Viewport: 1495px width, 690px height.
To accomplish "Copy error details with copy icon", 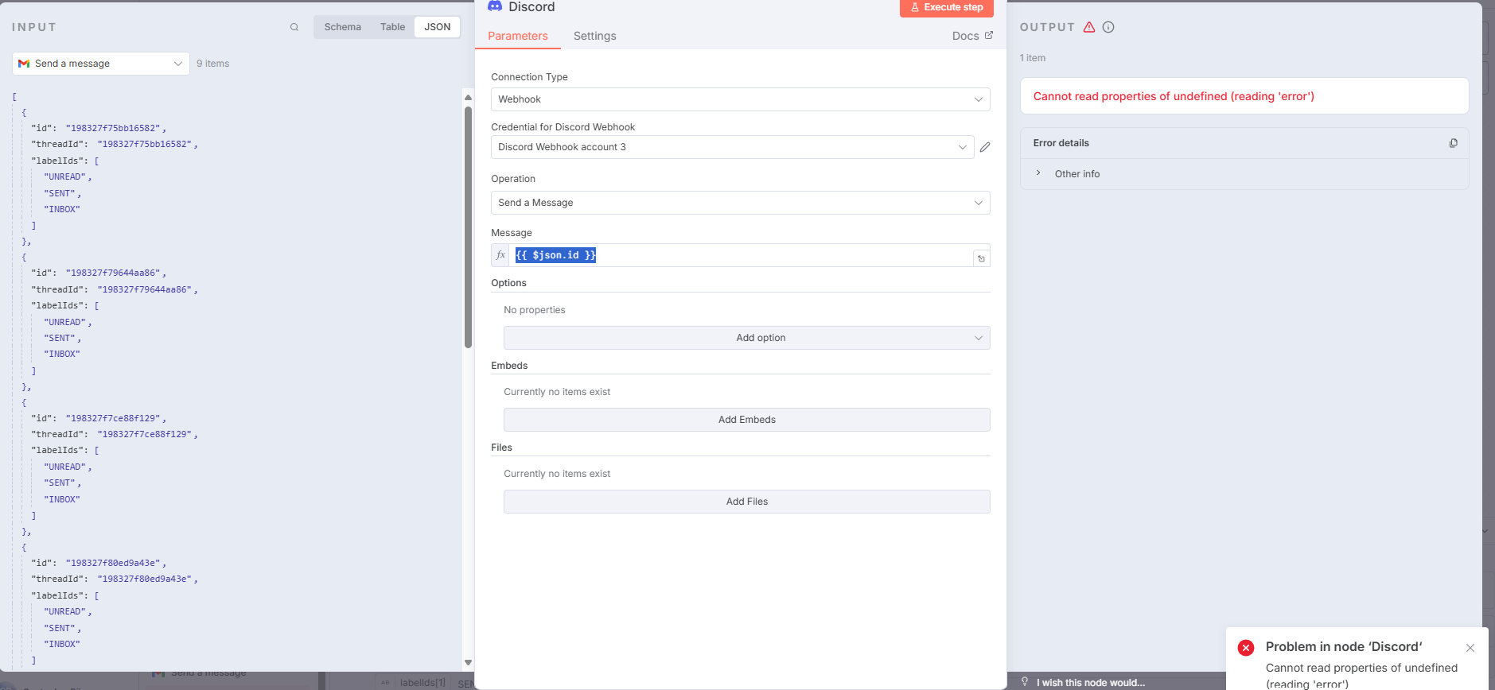I will (1453, 143).
